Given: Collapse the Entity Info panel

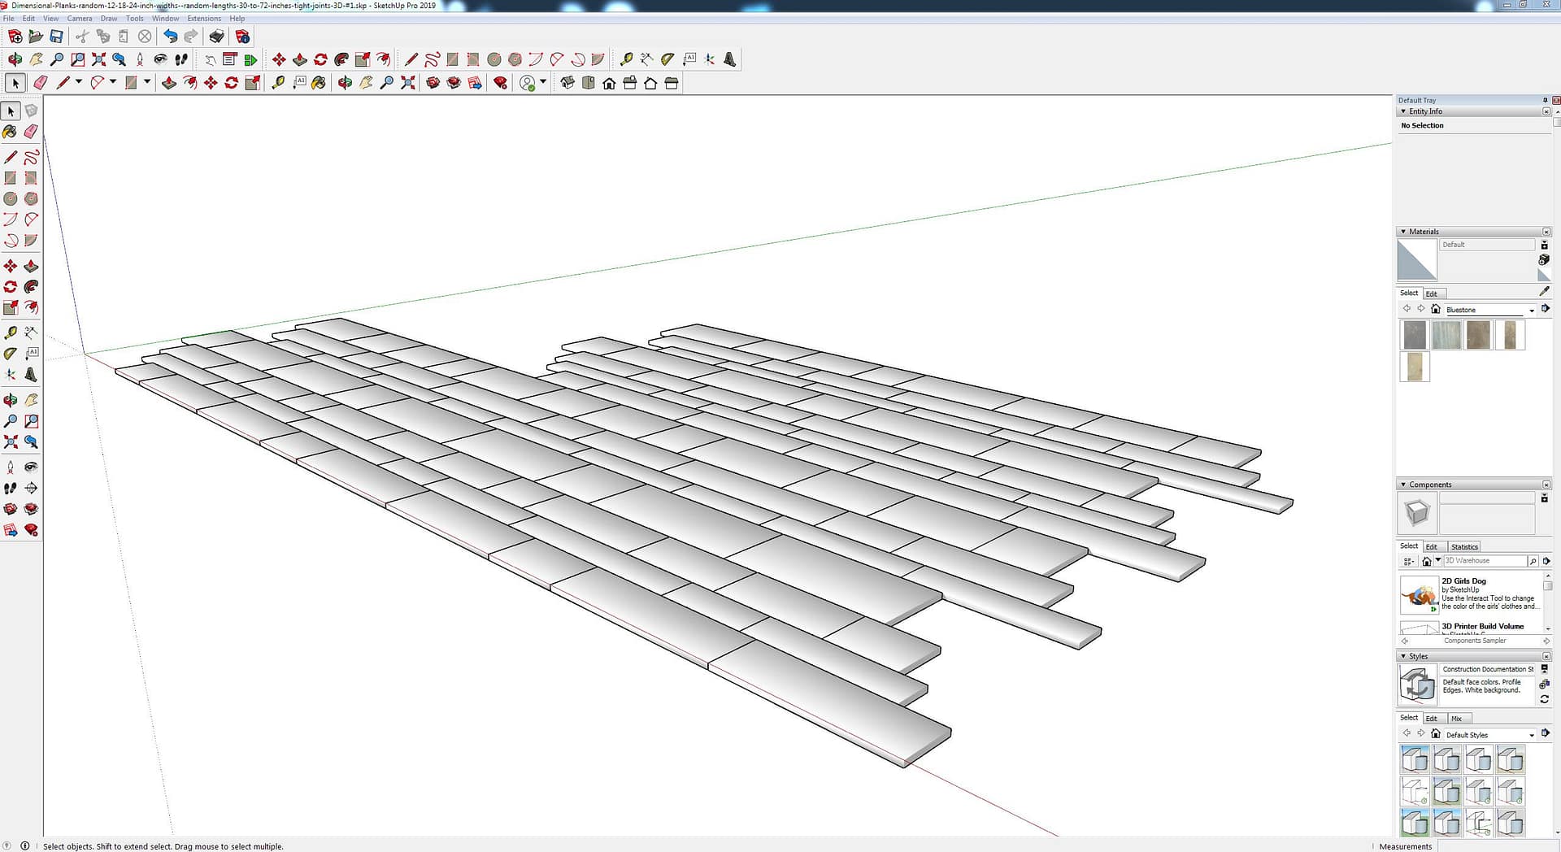Looking at the screenshot, I should click(x=1403, y=111).
